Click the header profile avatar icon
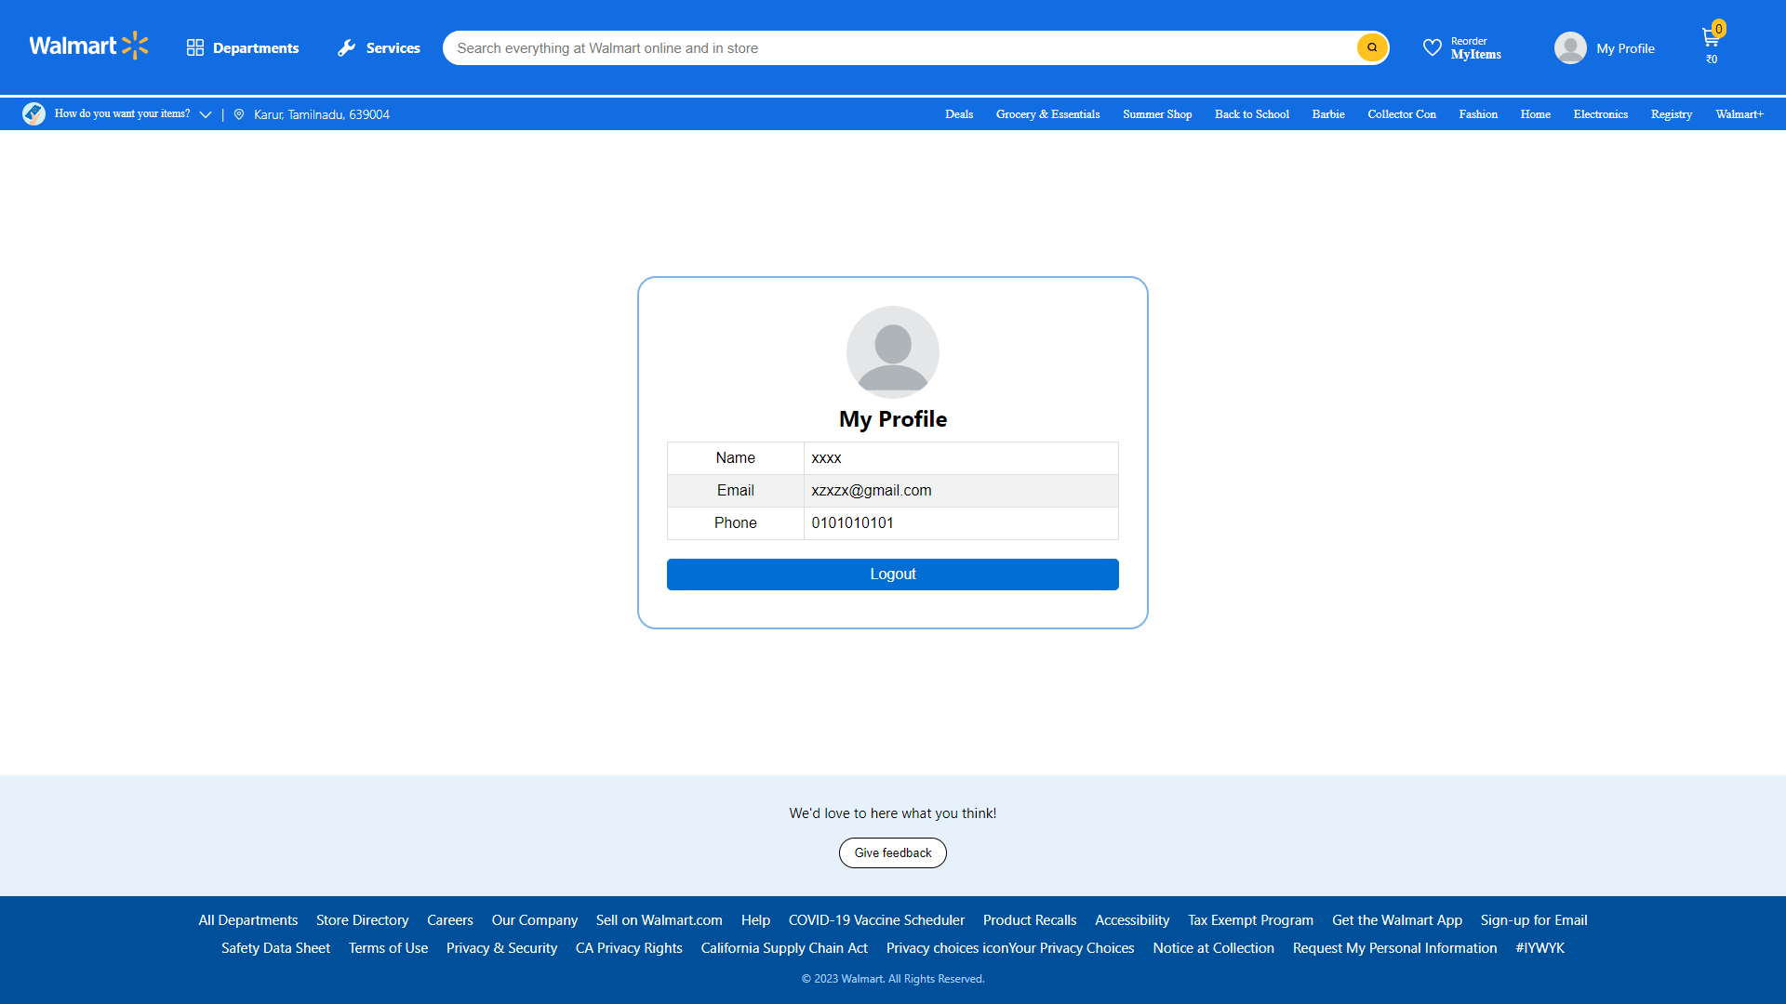 (1570, 47)
